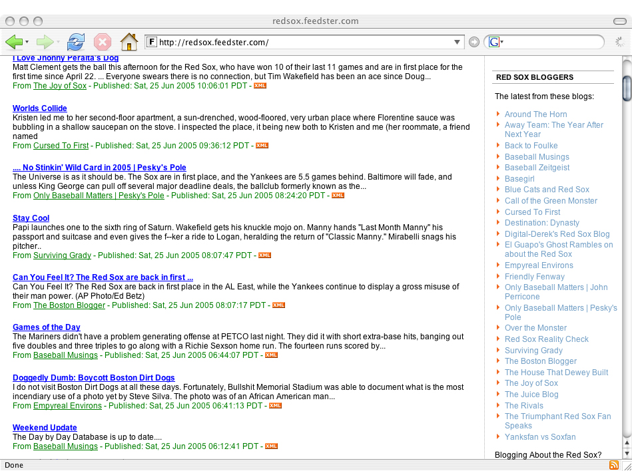The image size is (632, 471).
Task: Open 'Only Baseball Matters | John Perricone' sidebar blog
Action: click(556, 292)
